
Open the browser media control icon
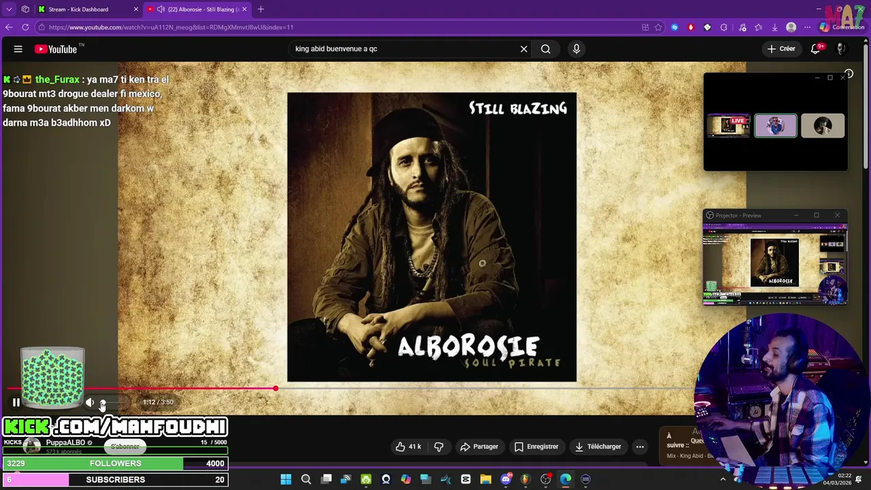point(742,27)
